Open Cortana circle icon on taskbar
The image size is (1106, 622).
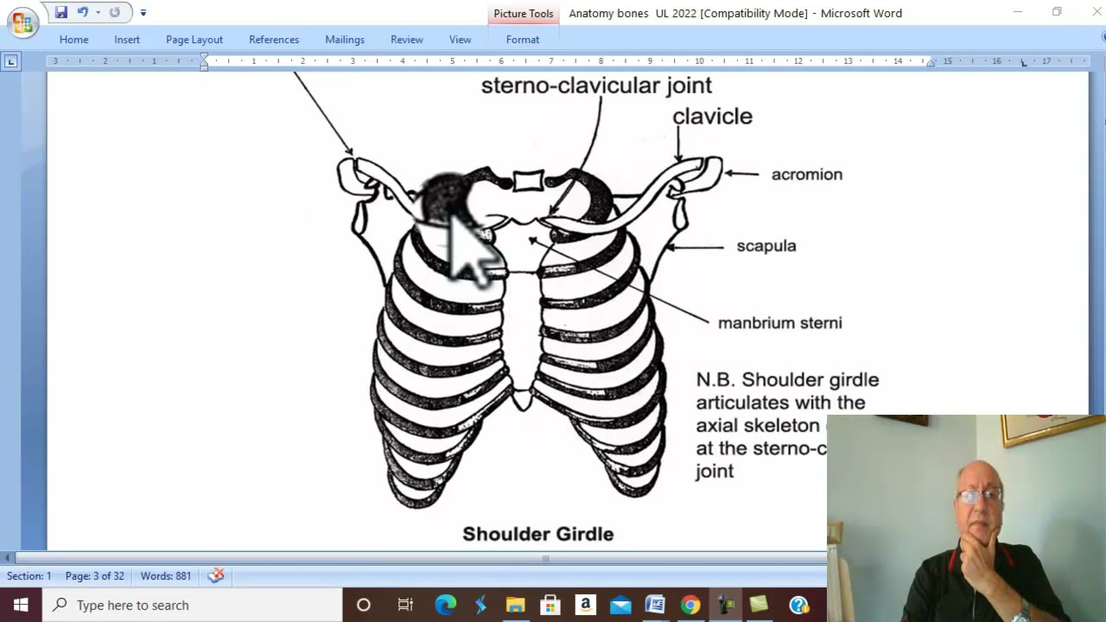(364, 605)
